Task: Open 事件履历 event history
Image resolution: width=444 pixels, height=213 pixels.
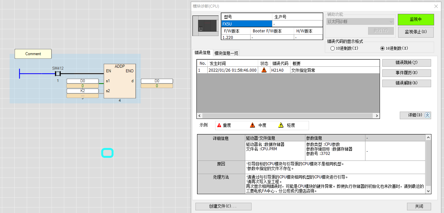Action: (406, 73)
